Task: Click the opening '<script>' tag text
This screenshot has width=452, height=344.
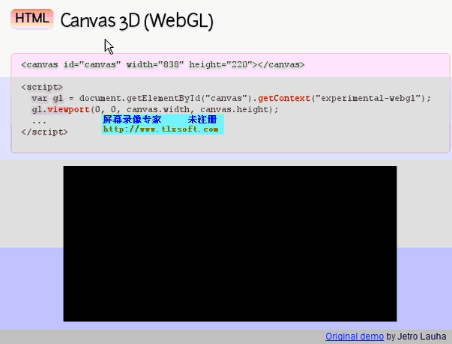Action: tap(42, 87)
